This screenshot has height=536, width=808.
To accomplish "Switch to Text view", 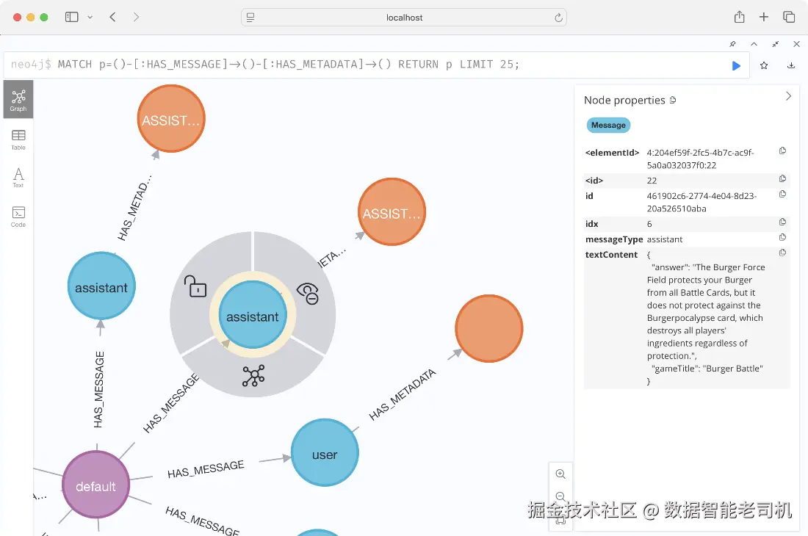I will coord(18,178).
